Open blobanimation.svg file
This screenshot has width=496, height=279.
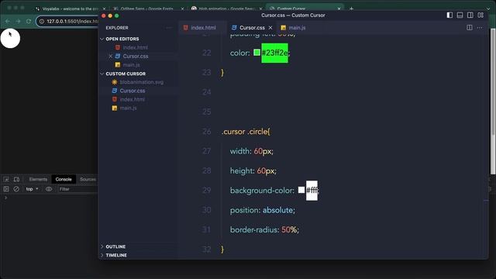point(141,82)
